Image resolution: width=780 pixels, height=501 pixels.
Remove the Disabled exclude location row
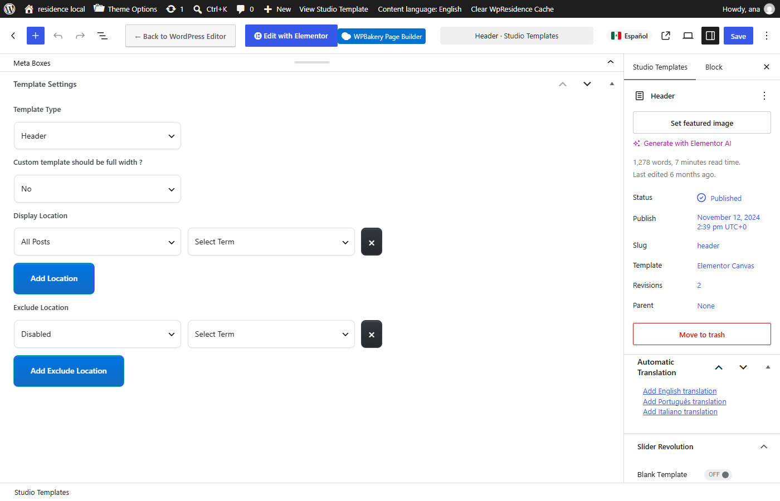coord(372,335)
